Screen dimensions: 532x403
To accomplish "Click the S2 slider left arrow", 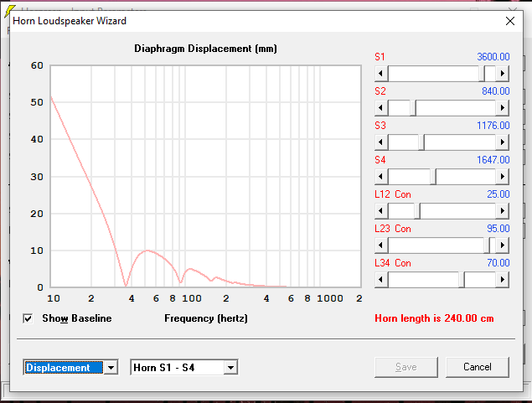I will point(381,108).
